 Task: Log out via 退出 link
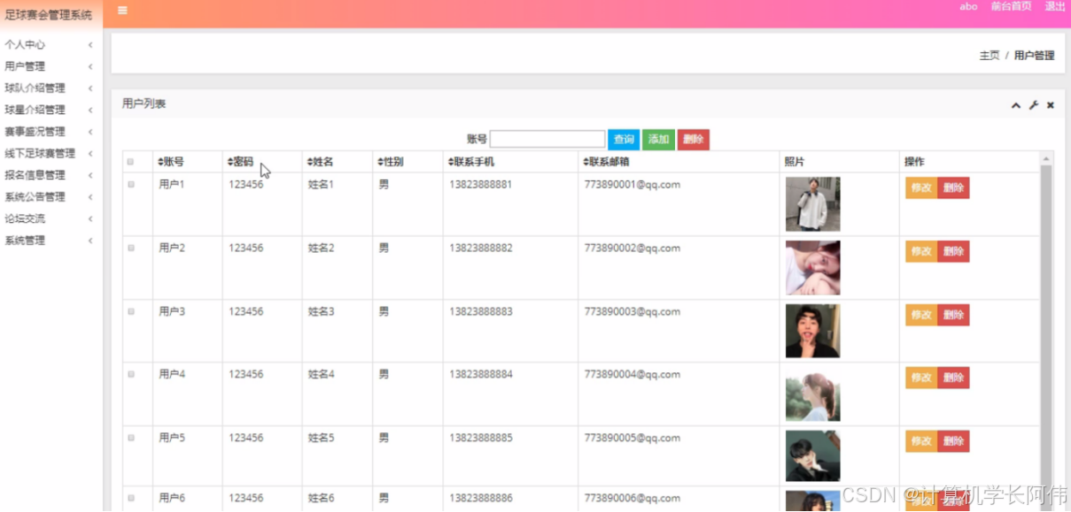[x=1055, y=6]
